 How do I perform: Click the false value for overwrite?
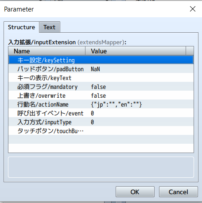coord(98,96)
